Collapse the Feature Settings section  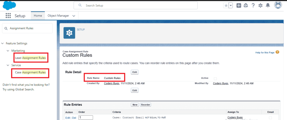click(2, 43)
